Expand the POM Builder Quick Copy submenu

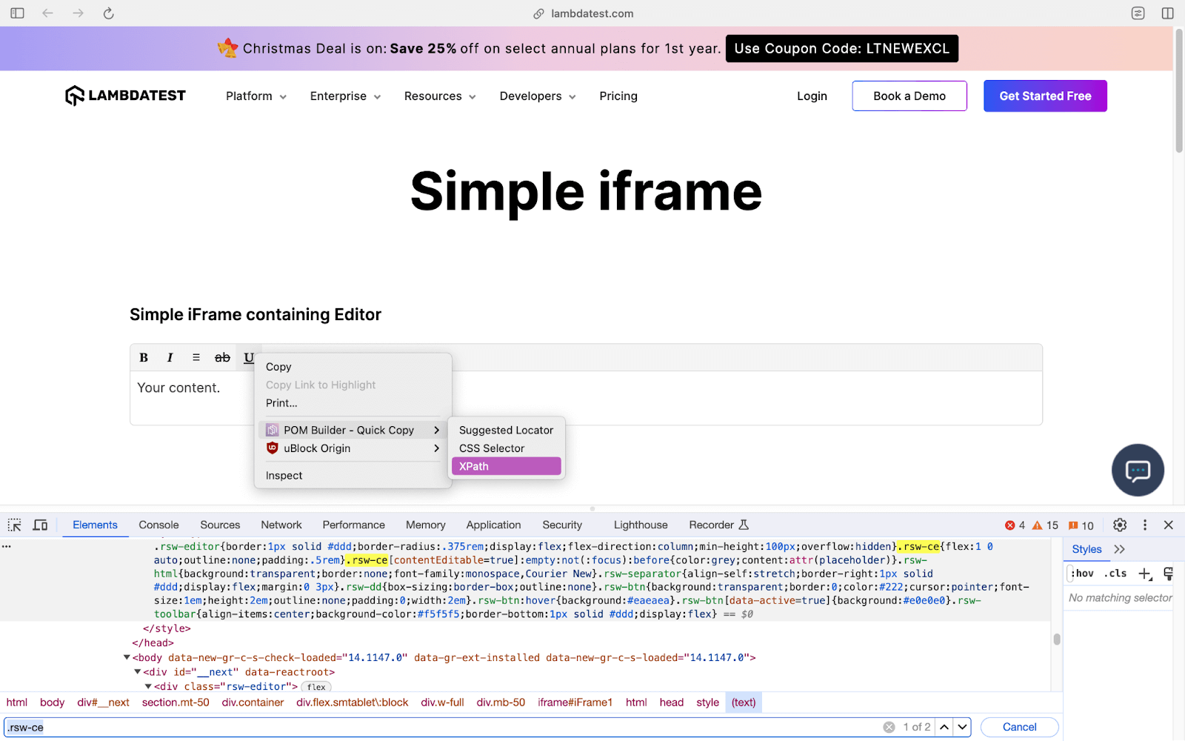(350, 430)
